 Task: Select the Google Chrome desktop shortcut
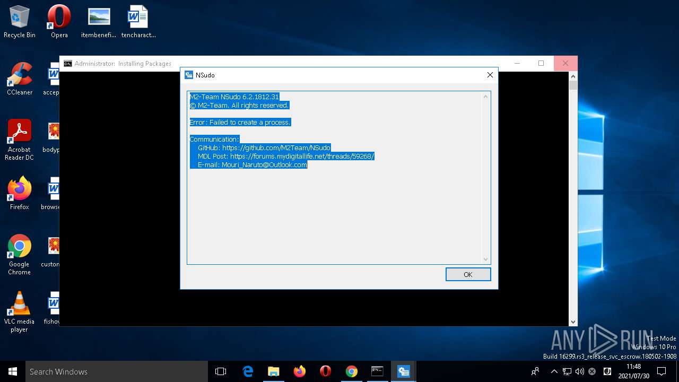tap(20, 255)
